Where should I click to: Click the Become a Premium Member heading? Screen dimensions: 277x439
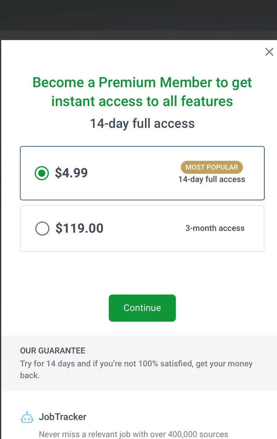click(x=142, y=83)
